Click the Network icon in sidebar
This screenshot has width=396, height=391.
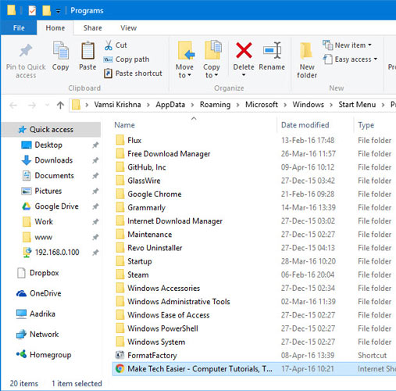[21, 334]
